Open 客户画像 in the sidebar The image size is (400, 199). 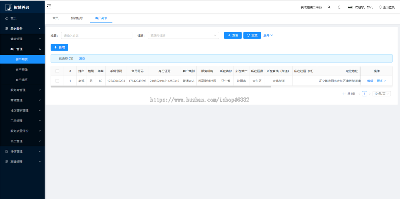tap(22, 70)
